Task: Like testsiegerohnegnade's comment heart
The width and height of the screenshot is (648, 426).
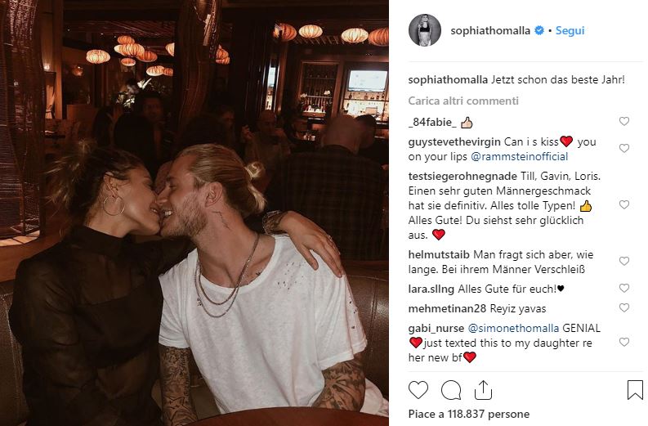Action: pyautogui.click(x=624, y=204)
